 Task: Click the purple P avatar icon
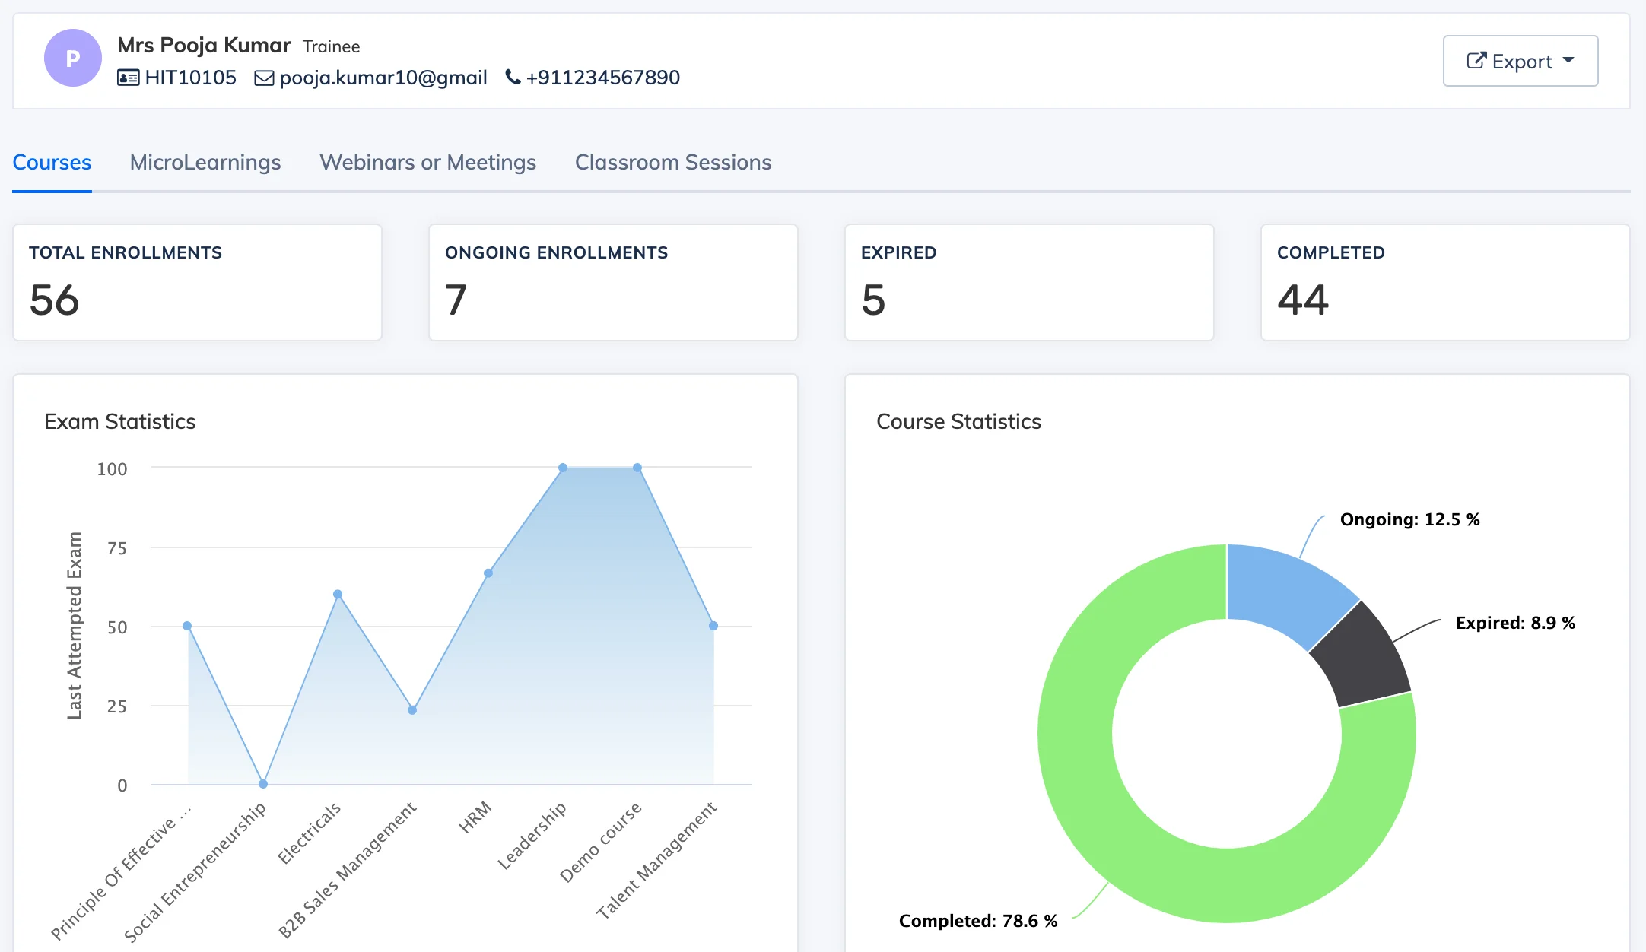point(73,58)
